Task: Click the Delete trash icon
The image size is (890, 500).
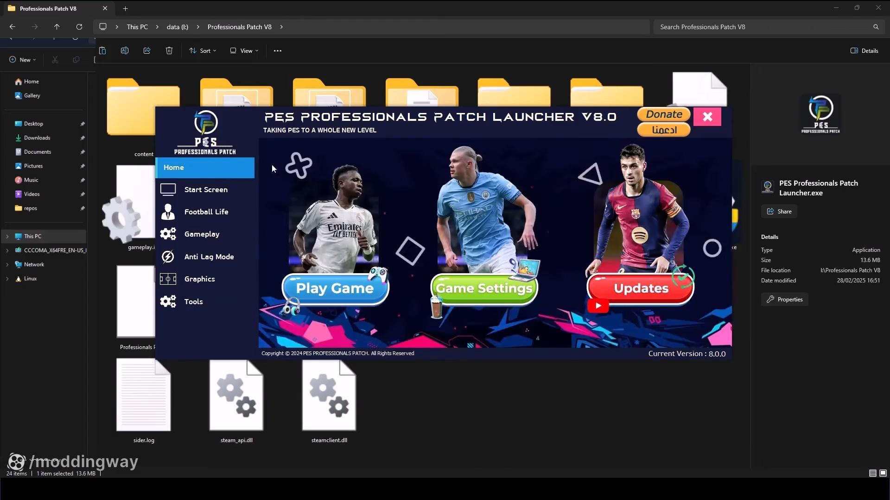Action: tap(169, 51)
